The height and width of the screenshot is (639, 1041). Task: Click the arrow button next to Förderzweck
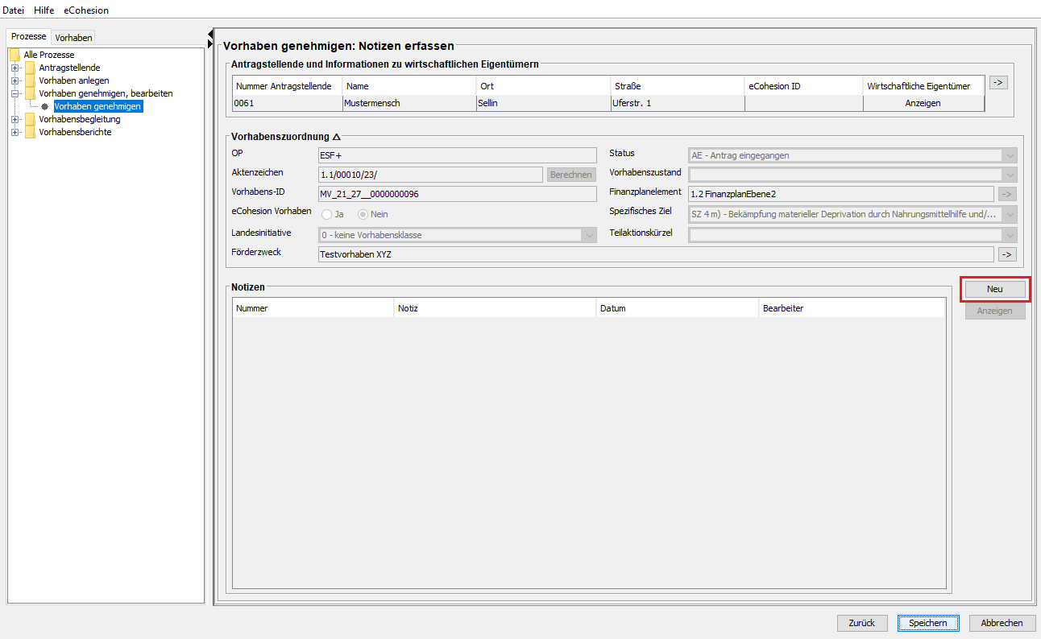(1007, 254)
